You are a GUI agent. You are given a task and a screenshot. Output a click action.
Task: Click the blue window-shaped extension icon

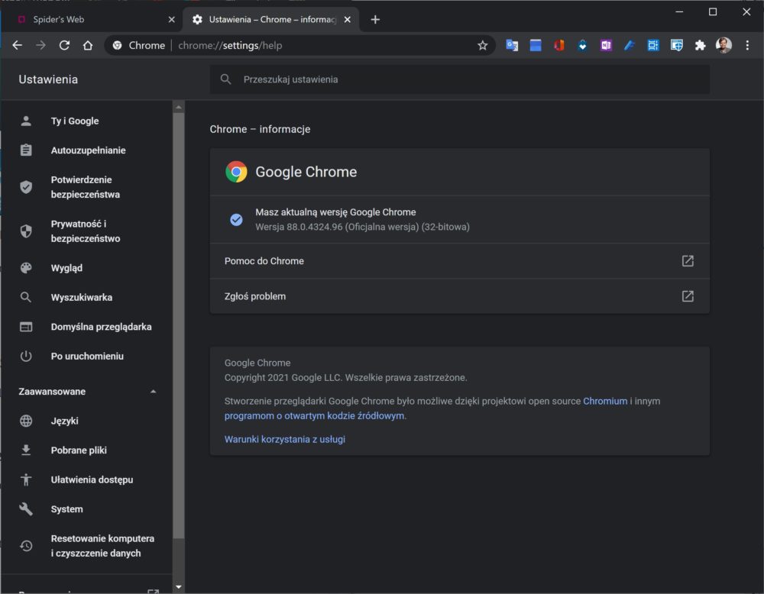[536, 45]
